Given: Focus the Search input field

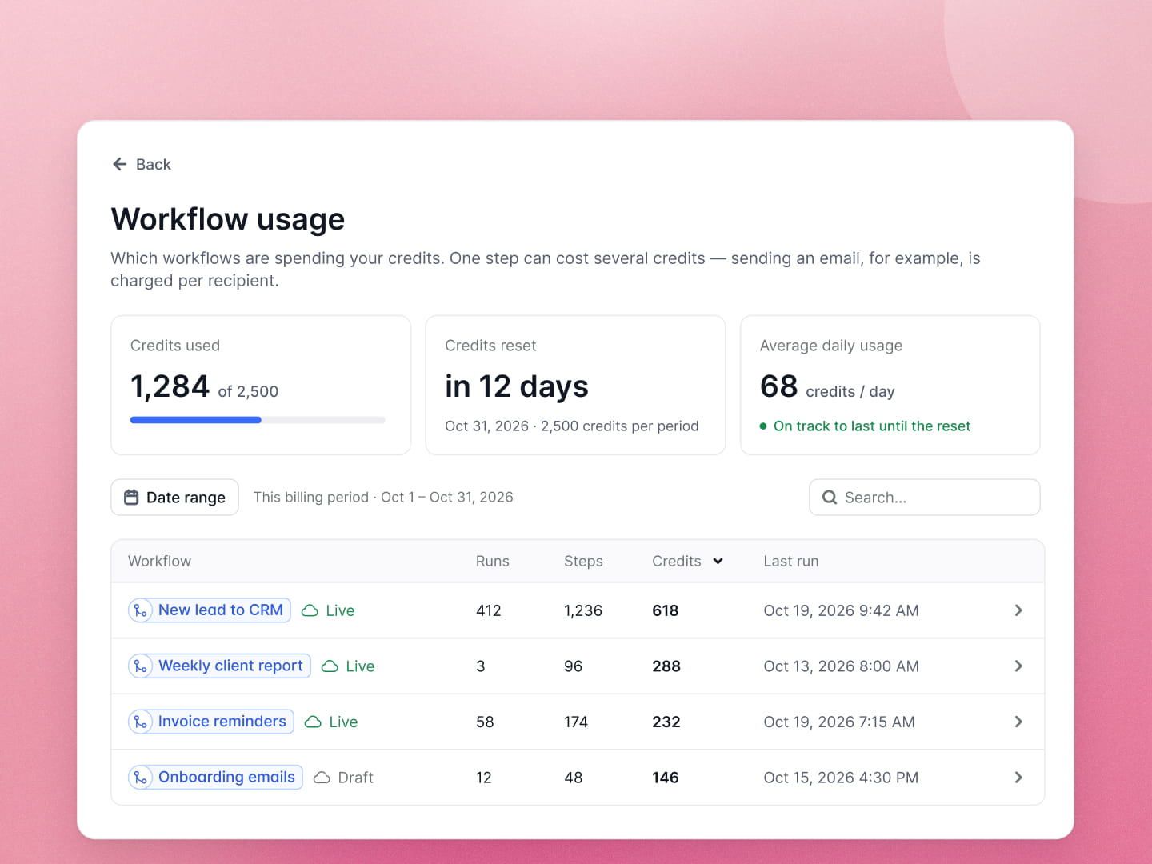Looking at the screenshot, I should coord(924,498).
